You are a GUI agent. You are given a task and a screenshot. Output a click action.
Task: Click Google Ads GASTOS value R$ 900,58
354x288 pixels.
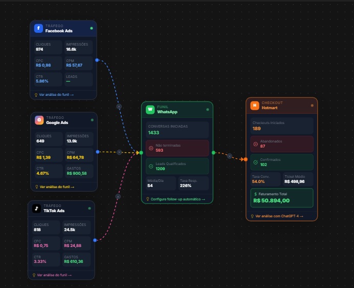point(77,173)
